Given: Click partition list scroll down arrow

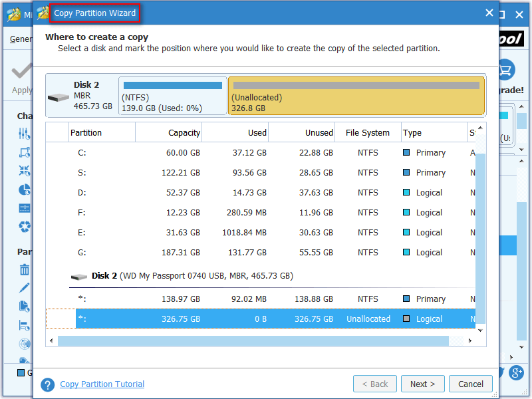Looking at the screenshot, I should click(480, 331).
